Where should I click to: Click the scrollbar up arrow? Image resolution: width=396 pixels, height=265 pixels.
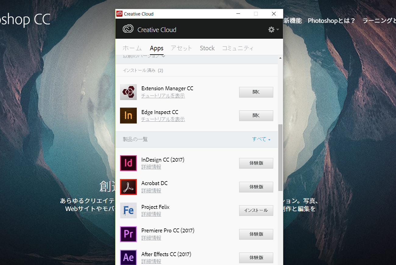click(x=280, y=58)
